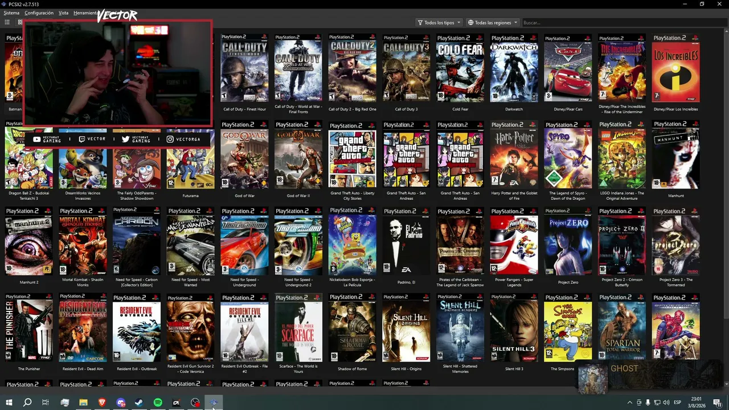This screenshot has width=729, height=410.
Task: Select the LEGO Indiana Jones cover
Action: point(622,155)
